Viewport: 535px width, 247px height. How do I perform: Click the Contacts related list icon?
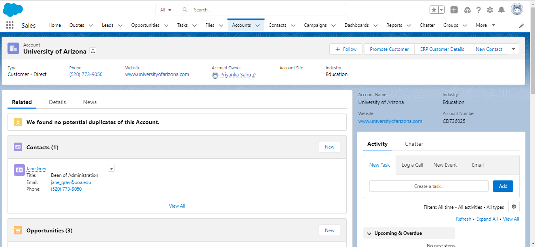coord(18,147)
